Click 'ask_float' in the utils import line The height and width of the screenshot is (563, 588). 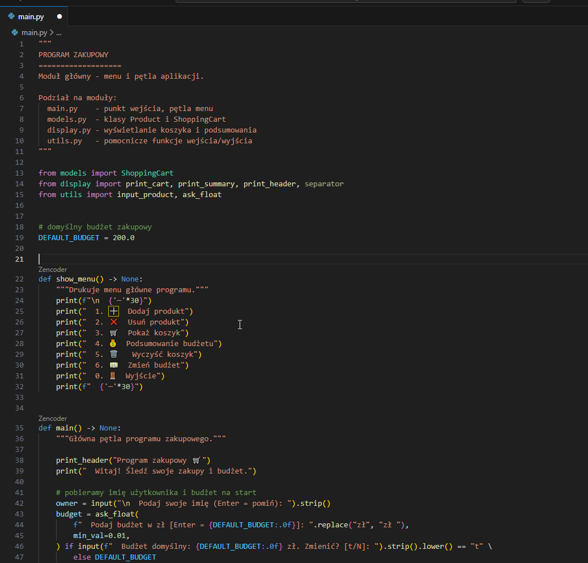pos(202,194)
